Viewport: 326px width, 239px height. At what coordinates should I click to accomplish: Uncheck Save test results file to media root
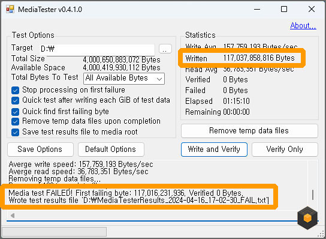[x=15, y=132]
